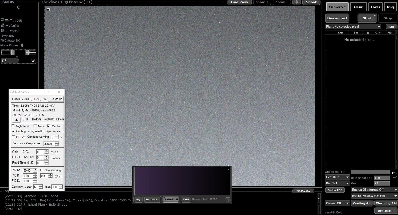Open the Cooling Aid
The width and height of the screenshot is (398, 215).
[362, 203]
